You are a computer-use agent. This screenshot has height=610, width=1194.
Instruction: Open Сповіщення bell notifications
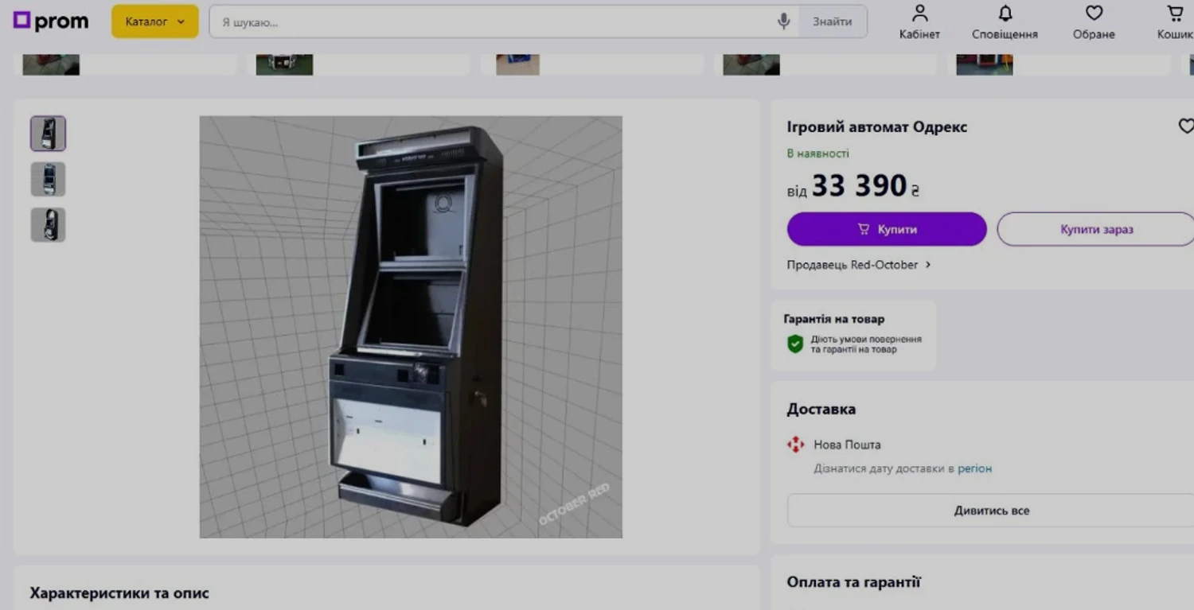point(1005,22)
